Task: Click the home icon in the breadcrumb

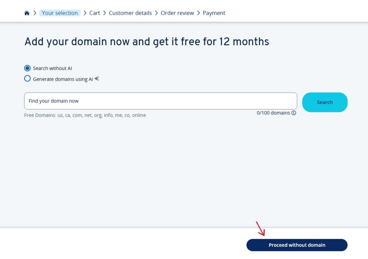Action: point(27,13)
